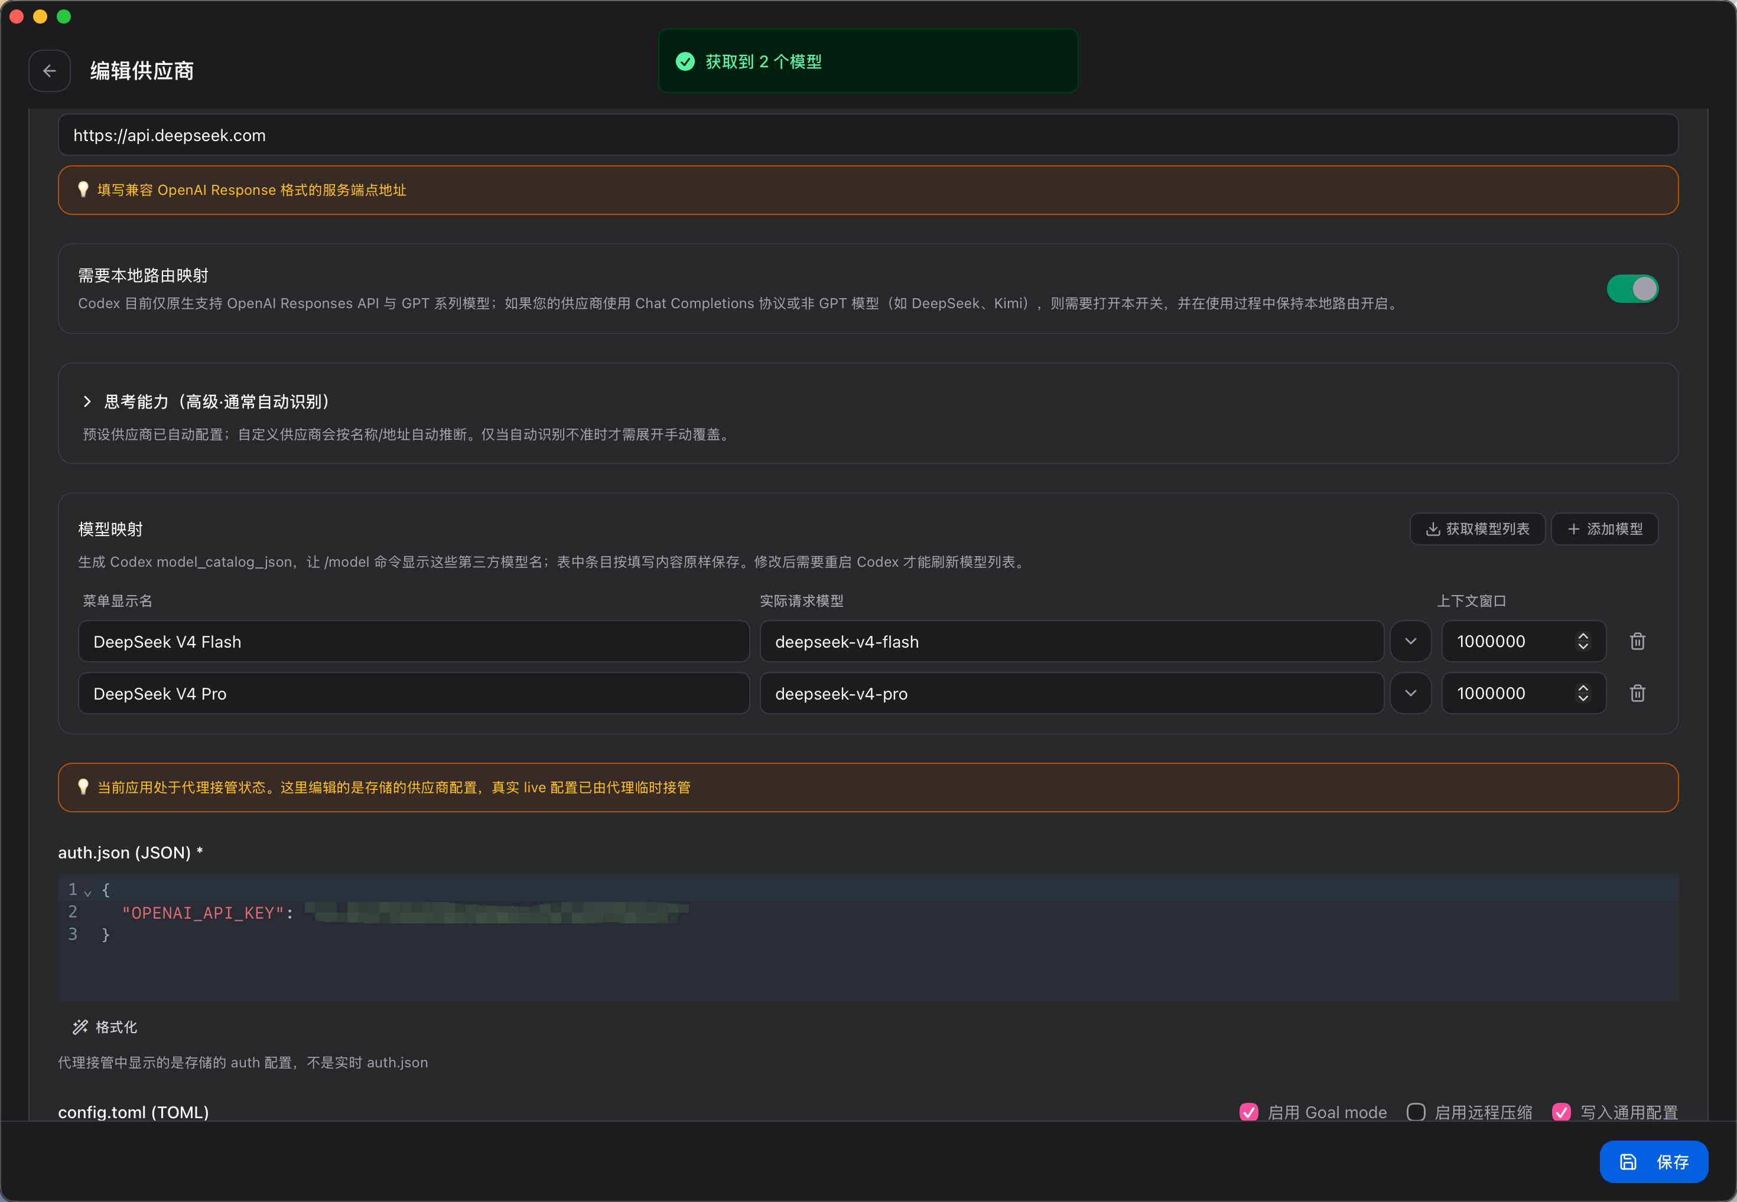Click the 上下文窗口 column header
Image resolution: width=1737 pixels, height=1202 pixels.
1472,601
